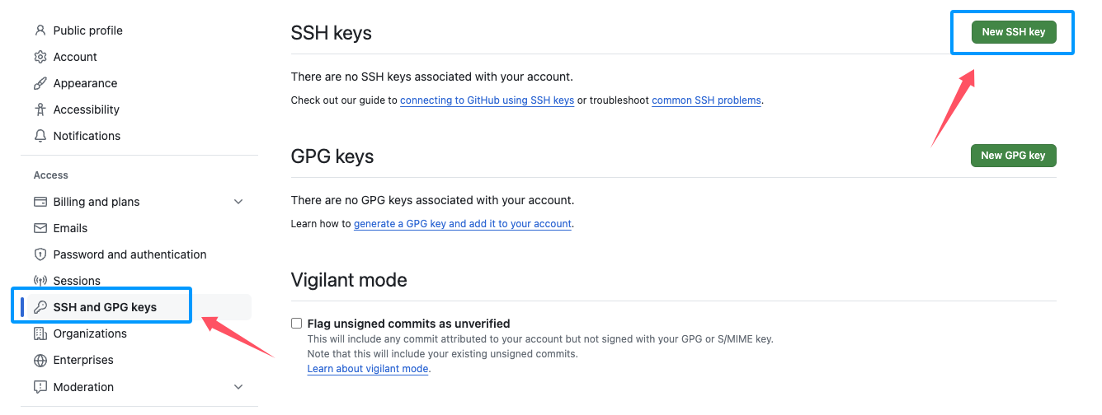Screen dimensions: 1102x415
Task: Click the Notifications bell icon
Action: coord(40,136)
